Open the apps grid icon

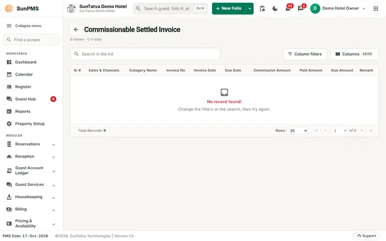pyautogui.click(x=376, y=9)
